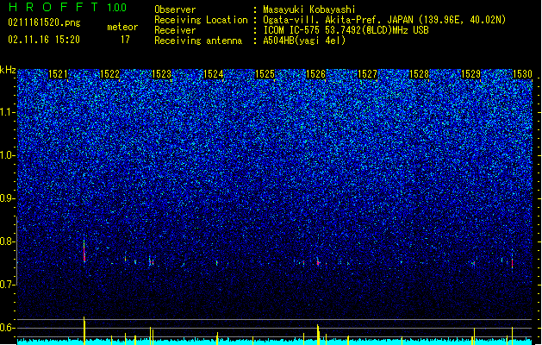Click the tallest yellow intensity spike after 1521
This screenshot has height=345, width=542.
[84, 330]
